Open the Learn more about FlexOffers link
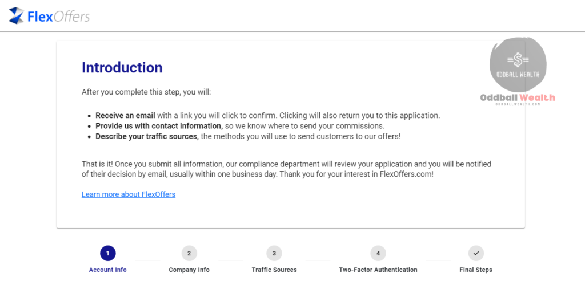 coord(129,194)
